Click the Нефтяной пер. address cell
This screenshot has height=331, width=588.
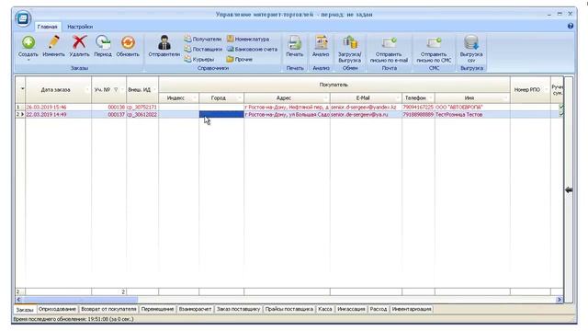point(287,108)
